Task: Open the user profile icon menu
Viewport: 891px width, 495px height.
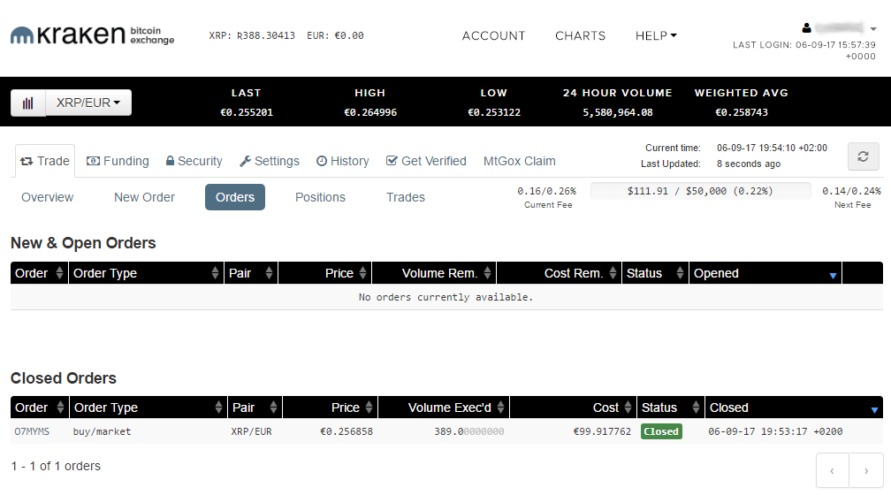Action: coord(806,28)
